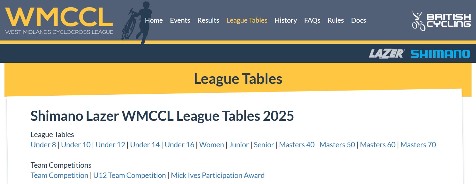The image size is (476, 184).
Task: Open the Events menu item
Action: tap(180, 20)
